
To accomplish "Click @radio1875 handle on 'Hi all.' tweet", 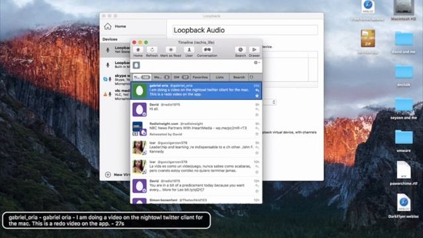I will click(x=171, y=104).
